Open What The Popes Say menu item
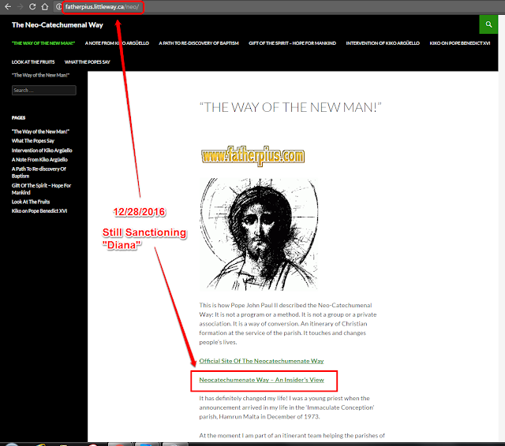This screenshot has height=446, width=505. [88, 62]
